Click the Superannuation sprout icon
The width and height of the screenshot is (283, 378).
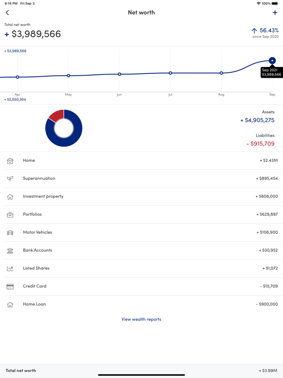coord(10,179)
